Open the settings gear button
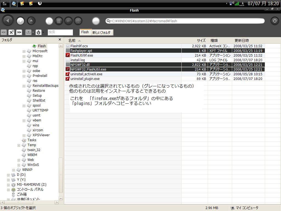The image size is (281, 211). coord(275,21)
